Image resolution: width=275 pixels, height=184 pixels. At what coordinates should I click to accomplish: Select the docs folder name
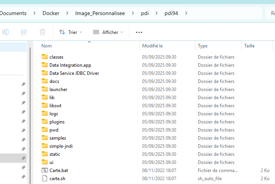click(x=54, y=81)
